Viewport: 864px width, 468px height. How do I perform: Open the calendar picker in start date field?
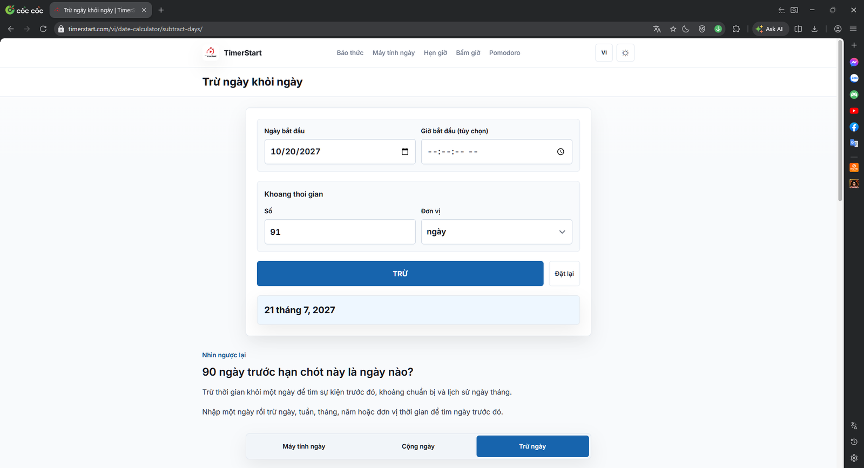tap(405, 152)
